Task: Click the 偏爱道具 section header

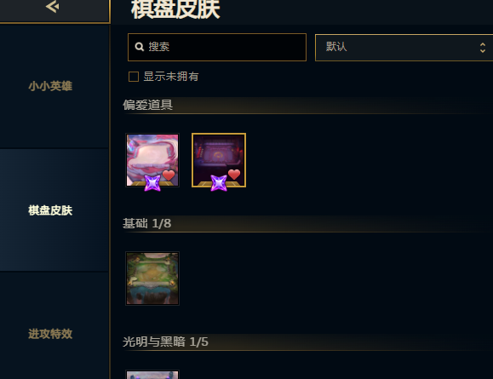Action: click(148, 105)
